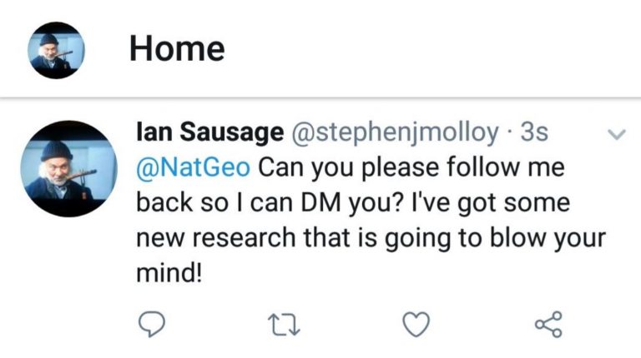This screenshot has height=358, width=641.
Task: Like the tweet with the heart icon
Action: pos(415,323)
